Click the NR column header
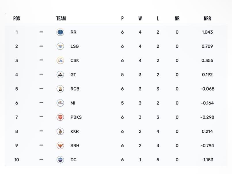 click(177, 18)
